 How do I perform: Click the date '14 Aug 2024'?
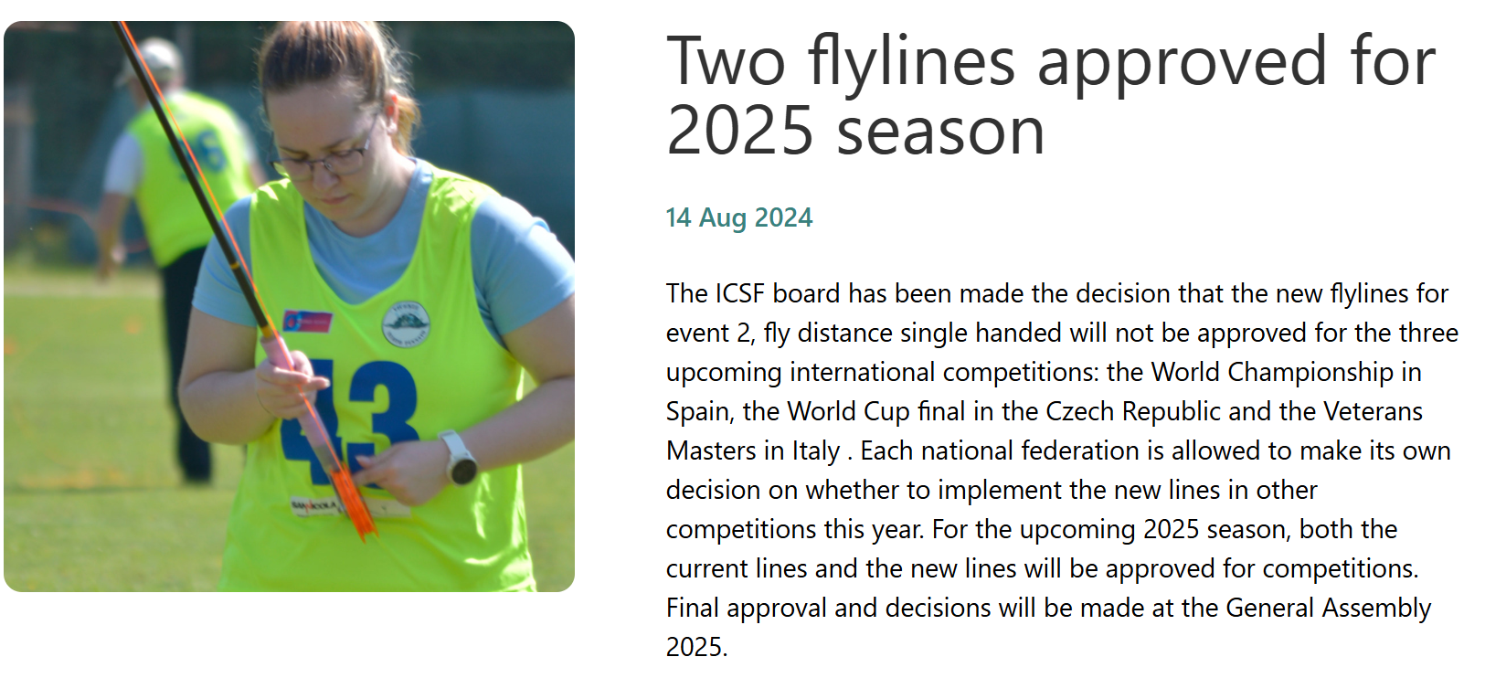coord(738,217)
